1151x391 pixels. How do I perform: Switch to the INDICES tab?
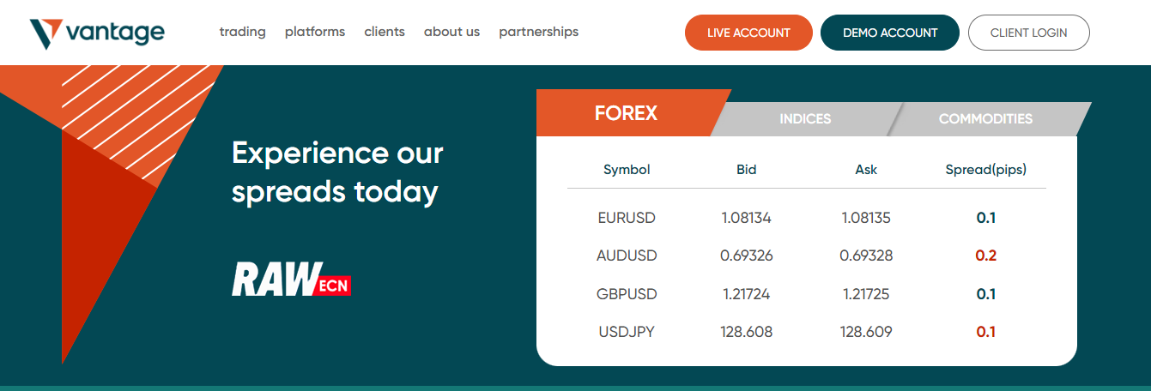click(805, 119)
